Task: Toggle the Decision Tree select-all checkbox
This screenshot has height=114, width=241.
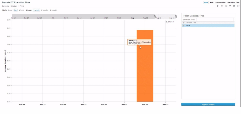Action: 183,23
